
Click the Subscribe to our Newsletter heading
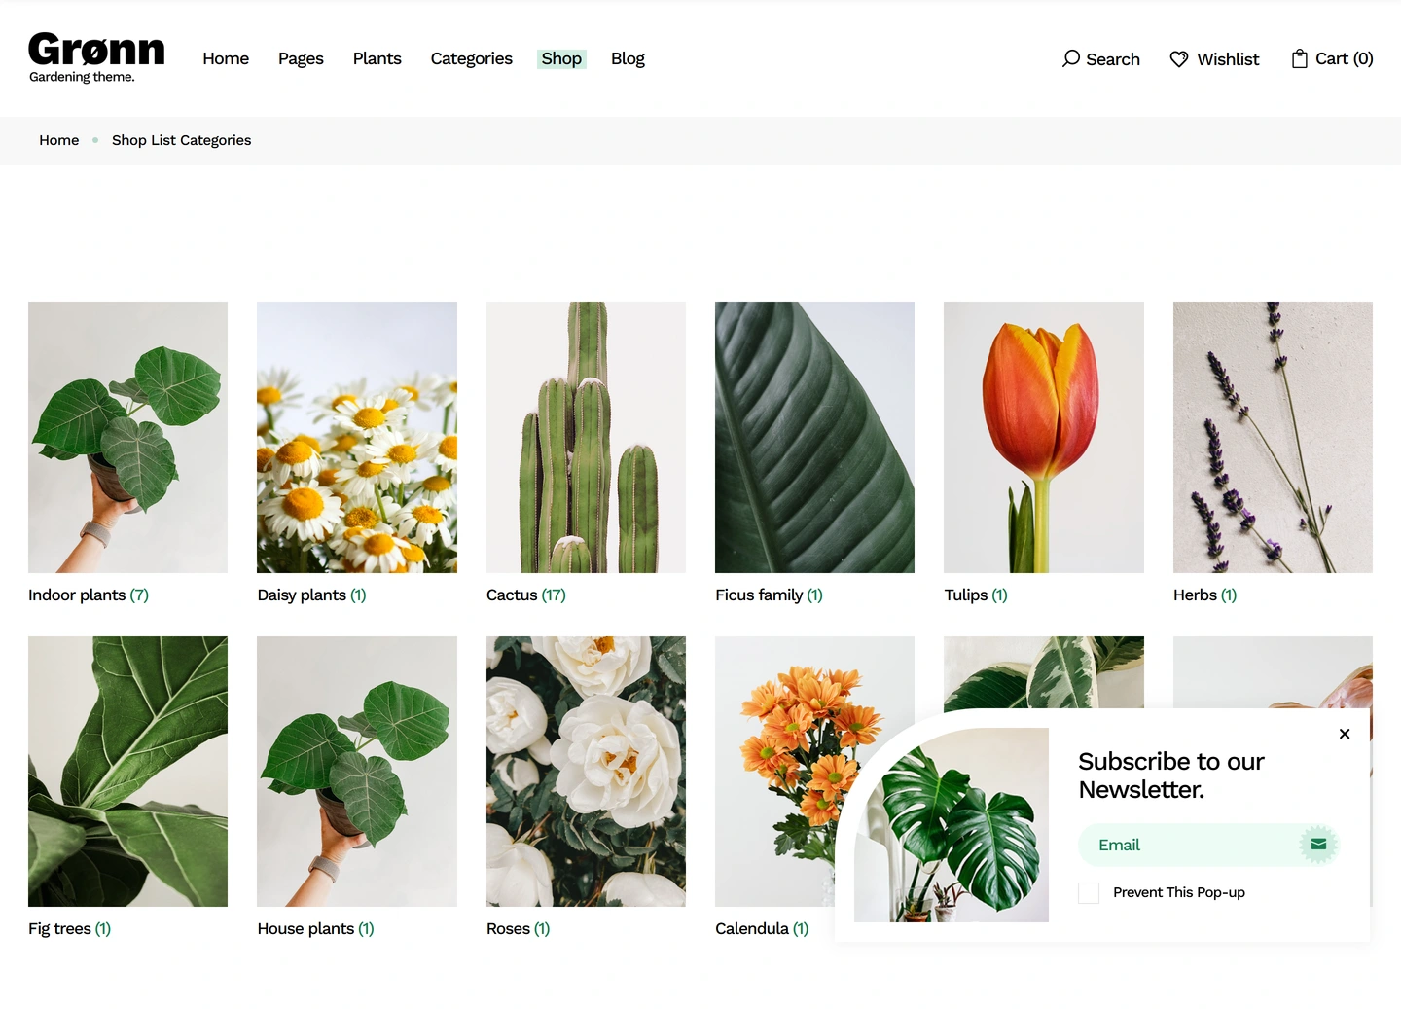[1171, 775]
